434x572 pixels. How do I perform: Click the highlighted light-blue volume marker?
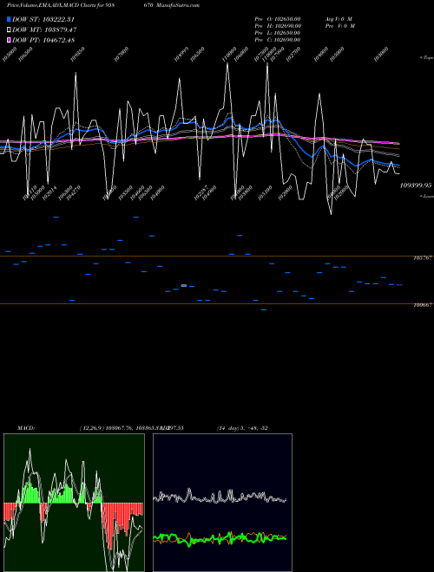point(184,286)
